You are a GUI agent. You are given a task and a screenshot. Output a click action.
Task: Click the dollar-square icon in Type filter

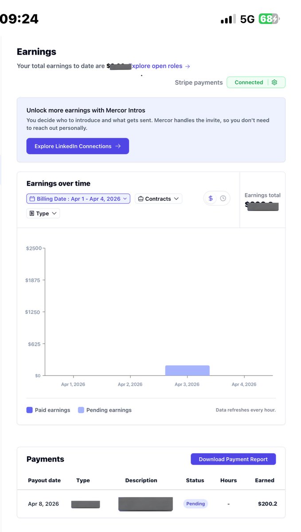[31, 213]
